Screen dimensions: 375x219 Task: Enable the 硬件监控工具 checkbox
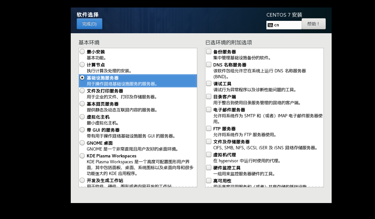pos(209,168)
